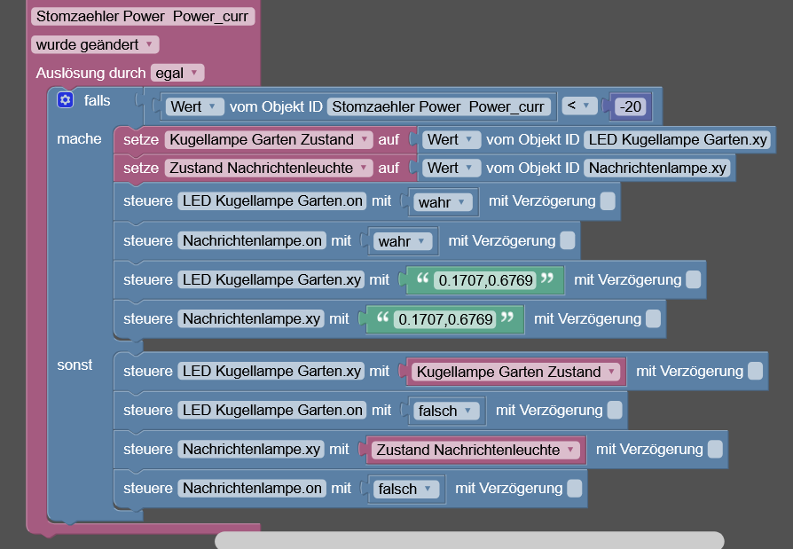Open the less-than comparison operator dropdown
Image resolution: width=793 pixels, height=549 pixels.
579,106
